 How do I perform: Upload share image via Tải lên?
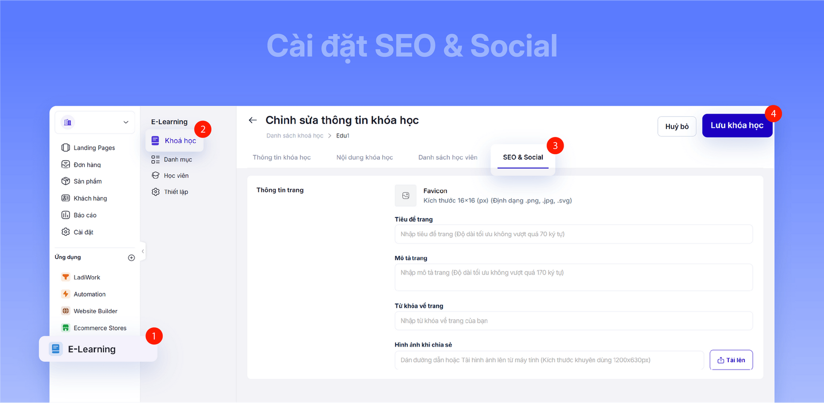pyautogui.click(x=731, y=360)
